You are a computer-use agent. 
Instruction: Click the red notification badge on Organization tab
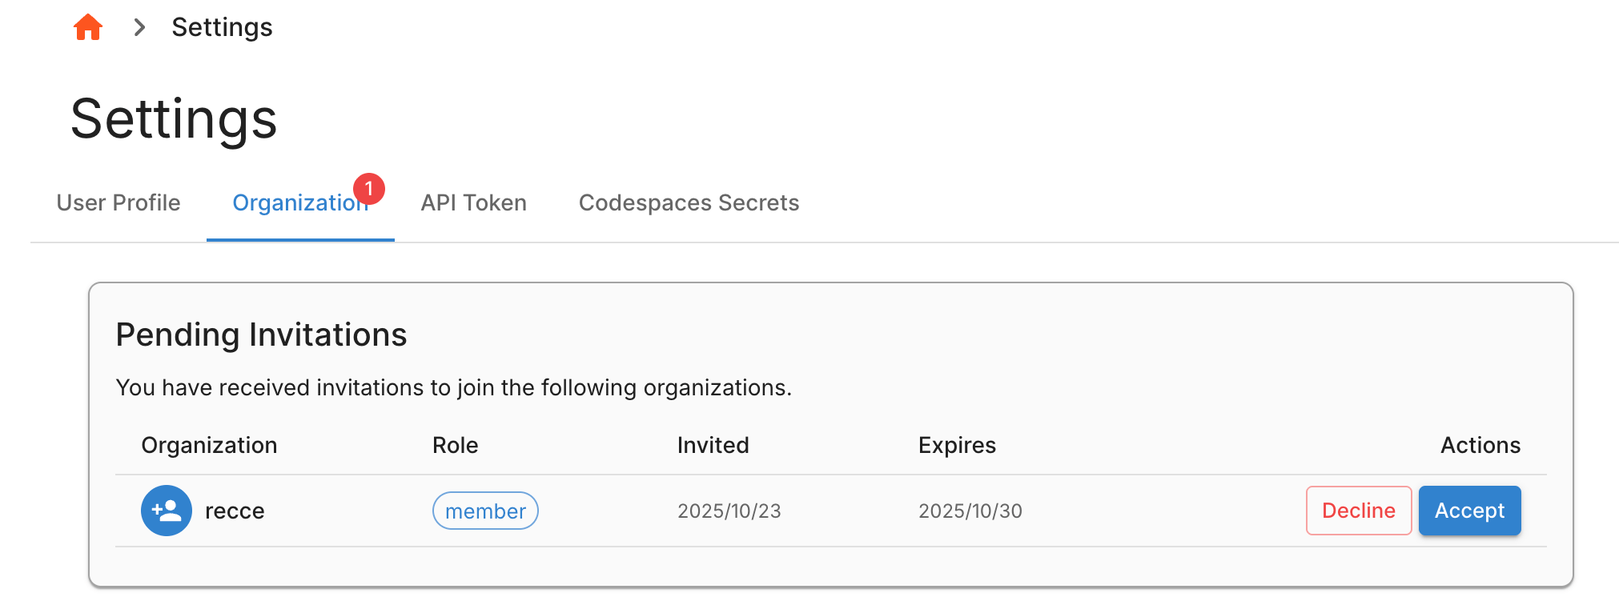tap(369, 190)
